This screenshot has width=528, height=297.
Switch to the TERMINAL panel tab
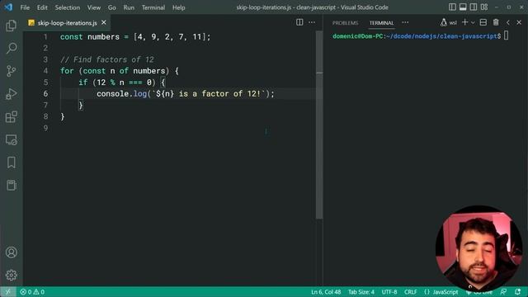381,23
